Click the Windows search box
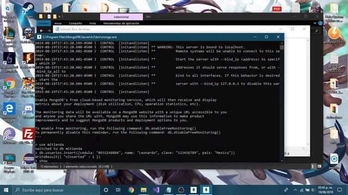This screenshot has height=195, width=348. pos(56,190)
